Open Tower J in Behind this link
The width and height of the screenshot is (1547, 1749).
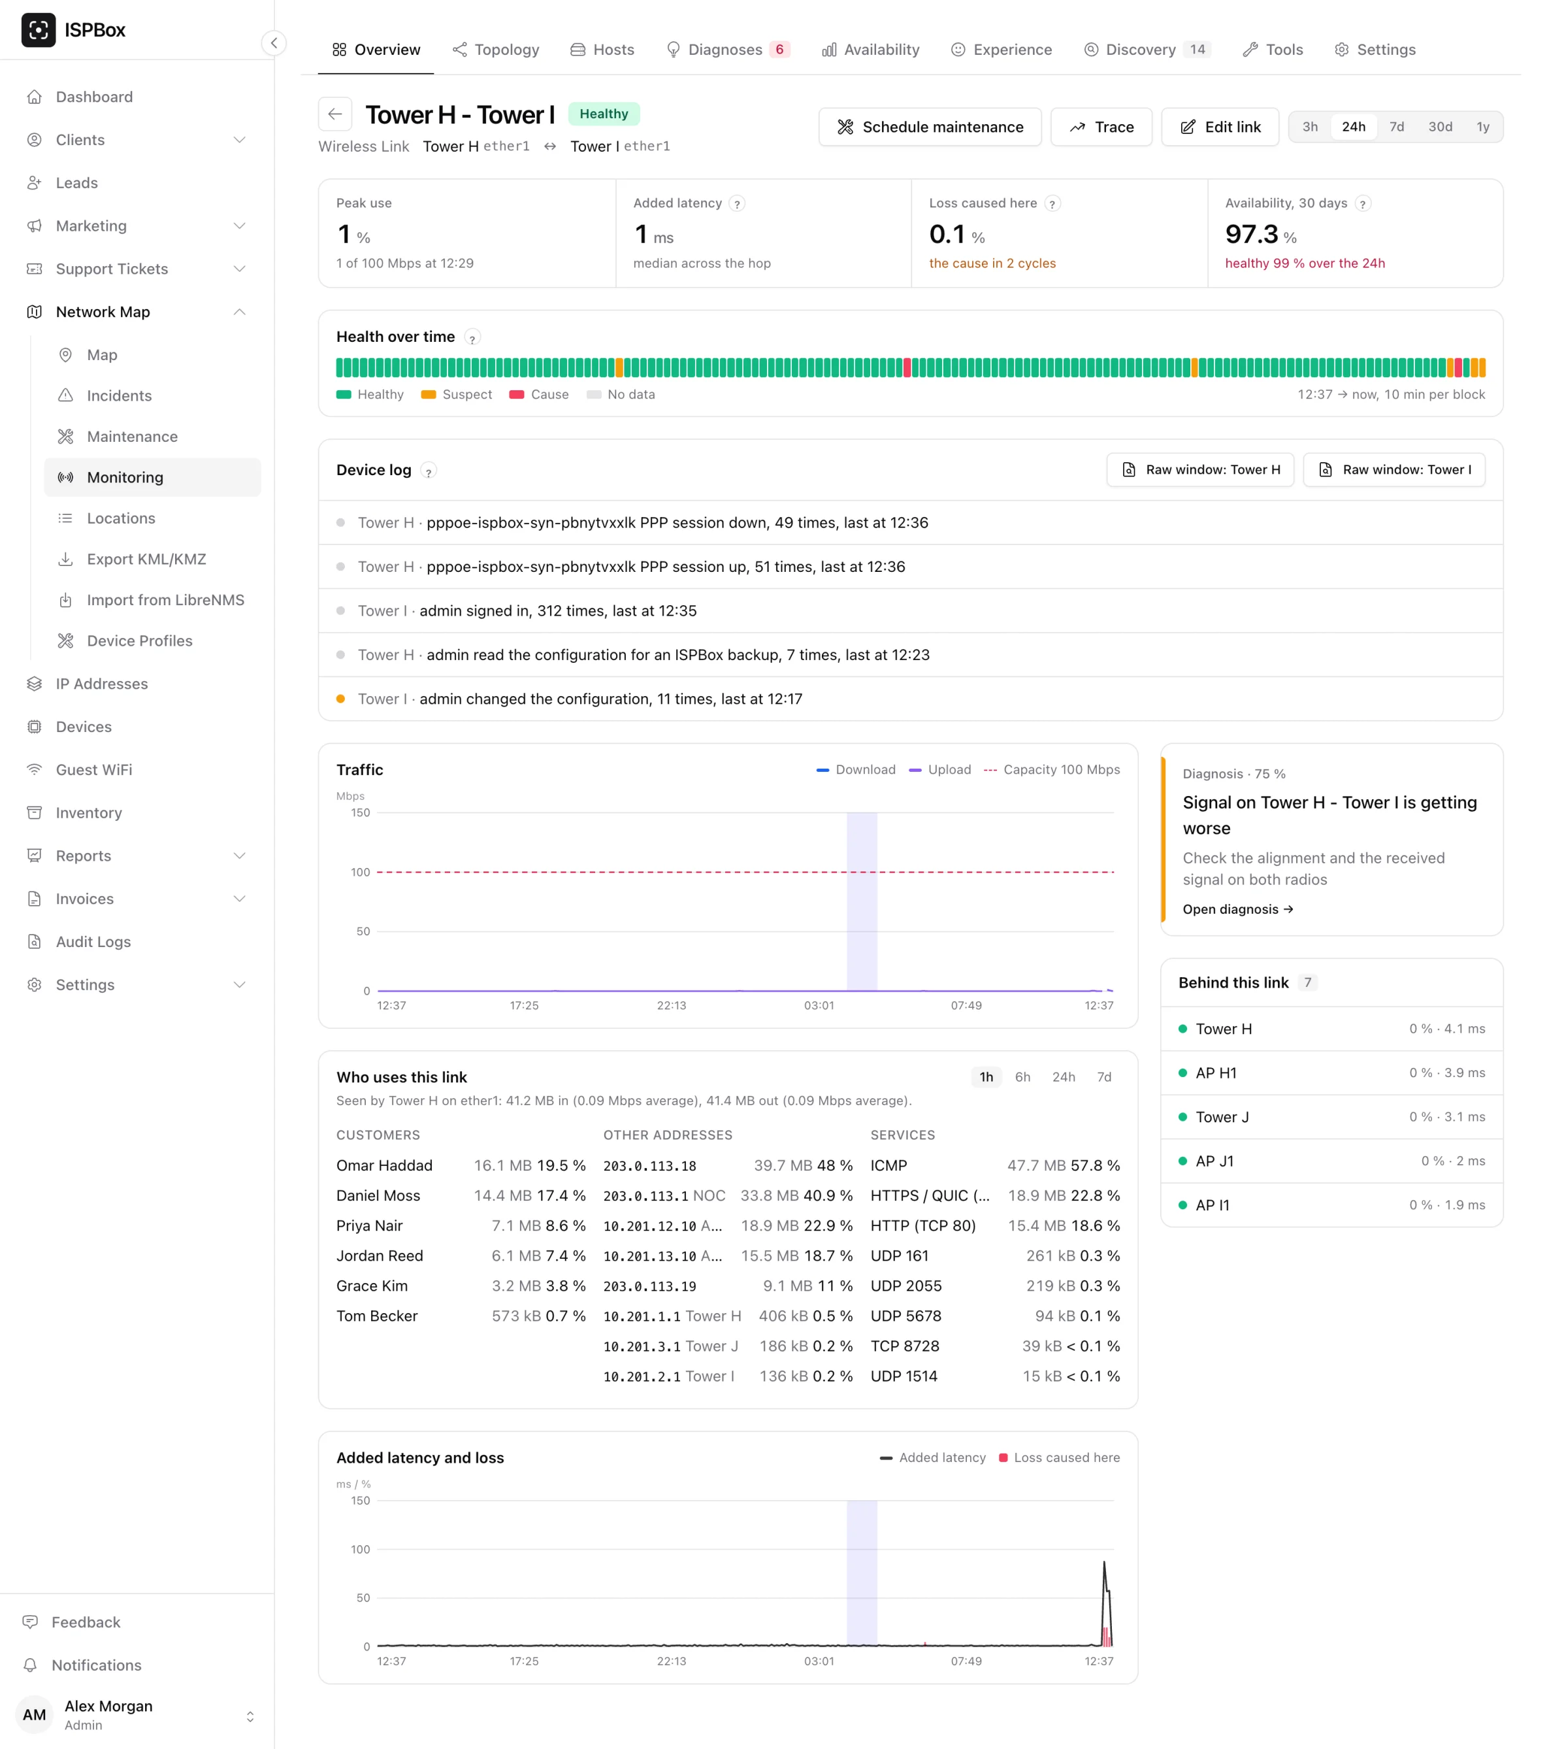[x=1331, y=1117]
